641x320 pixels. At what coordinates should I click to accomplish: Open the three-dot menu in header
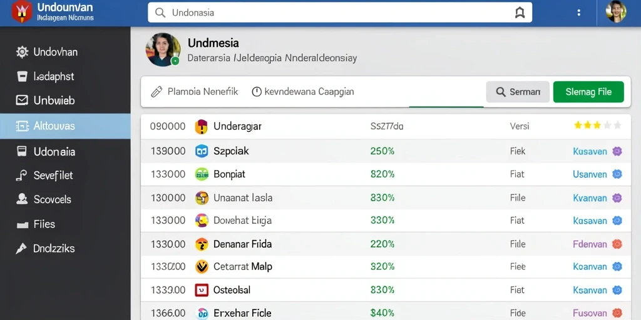(578, 12)
